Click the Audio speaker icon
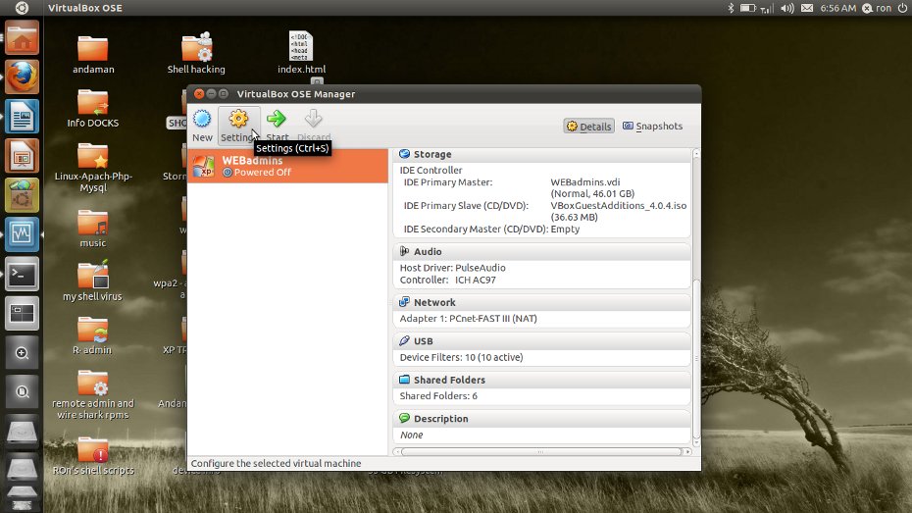The image size is (912, 513). (404, 251)
